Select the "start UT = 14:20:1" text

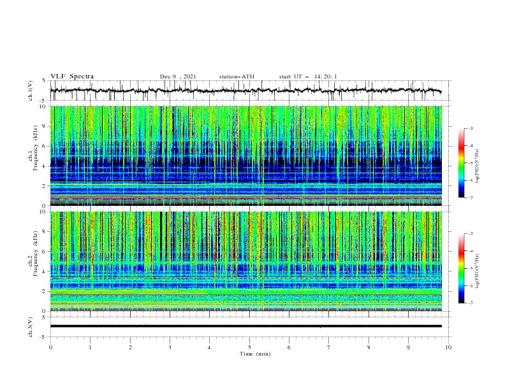[x=308, y=76]
